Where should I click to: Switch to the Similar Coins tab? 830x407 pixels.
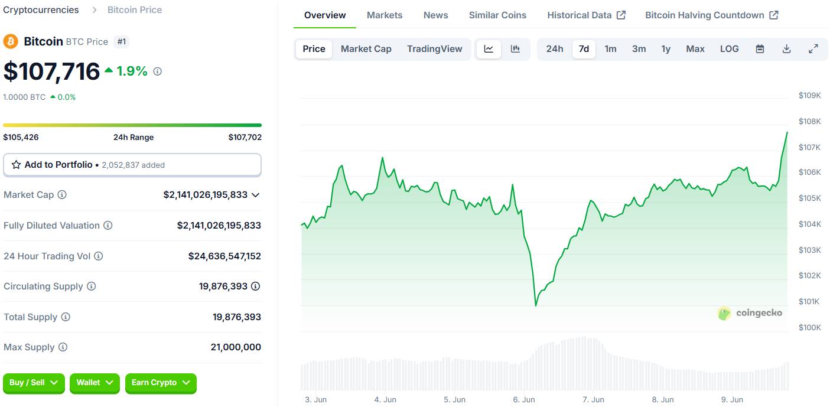click(x=497, y=15)
